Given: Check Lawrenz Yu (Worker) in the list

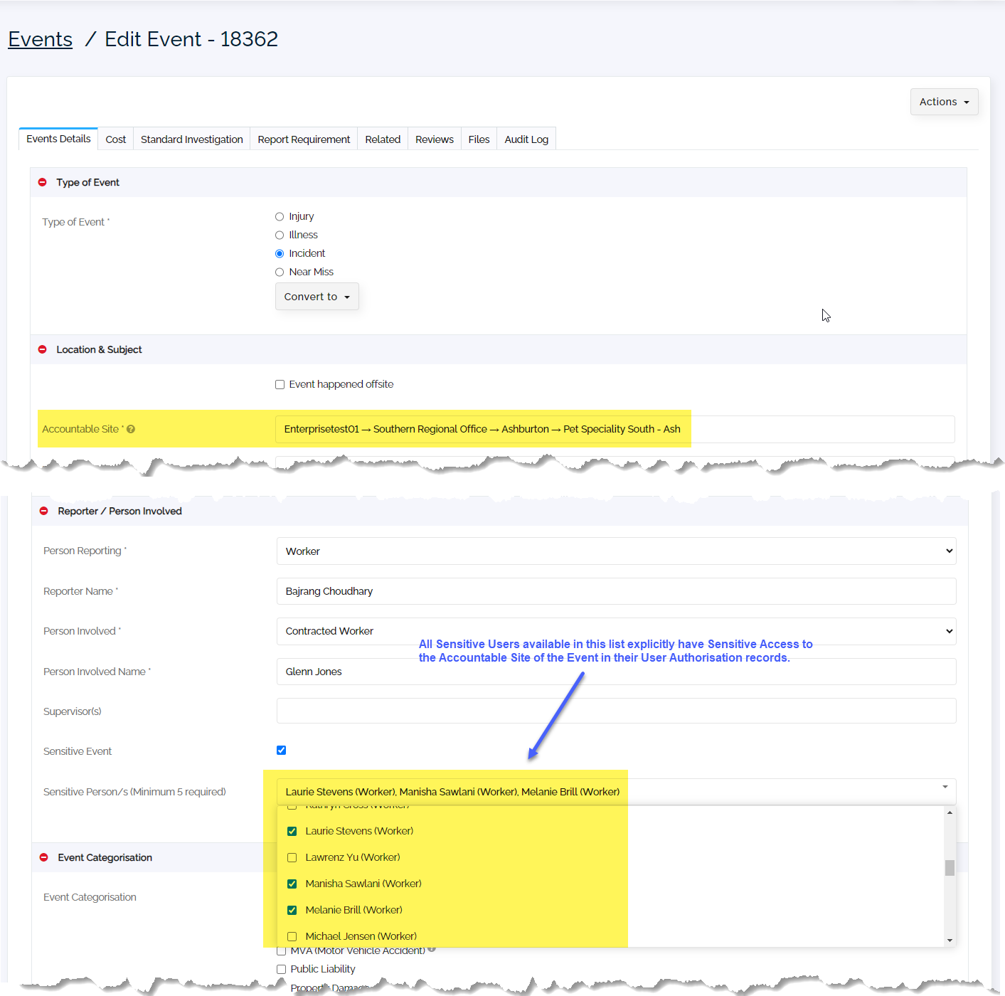Looking at the screenshot, I should [x=292, y=858].
